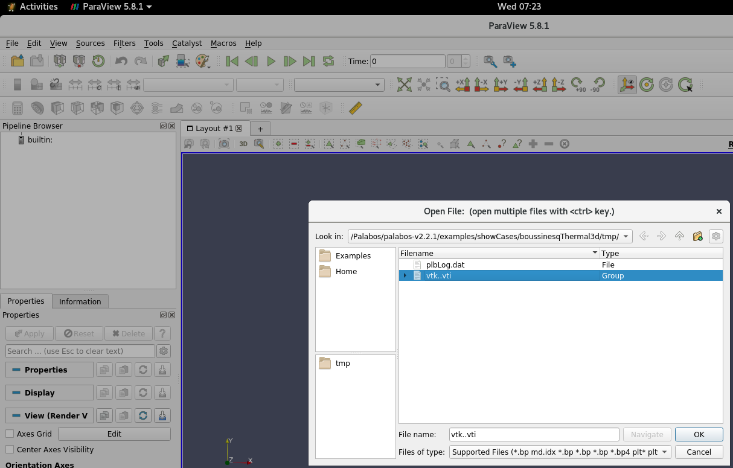This screenshot has height=468, width=733.
Task: Collapse the View (Render View) section
Action: [x=50, y=415]
